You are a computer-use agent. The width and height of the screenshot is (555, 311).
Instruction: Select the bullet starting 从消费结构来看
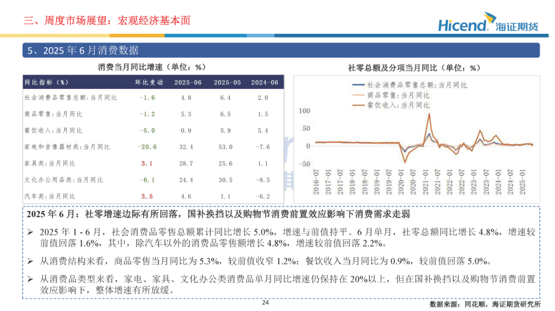click(260, 261)
